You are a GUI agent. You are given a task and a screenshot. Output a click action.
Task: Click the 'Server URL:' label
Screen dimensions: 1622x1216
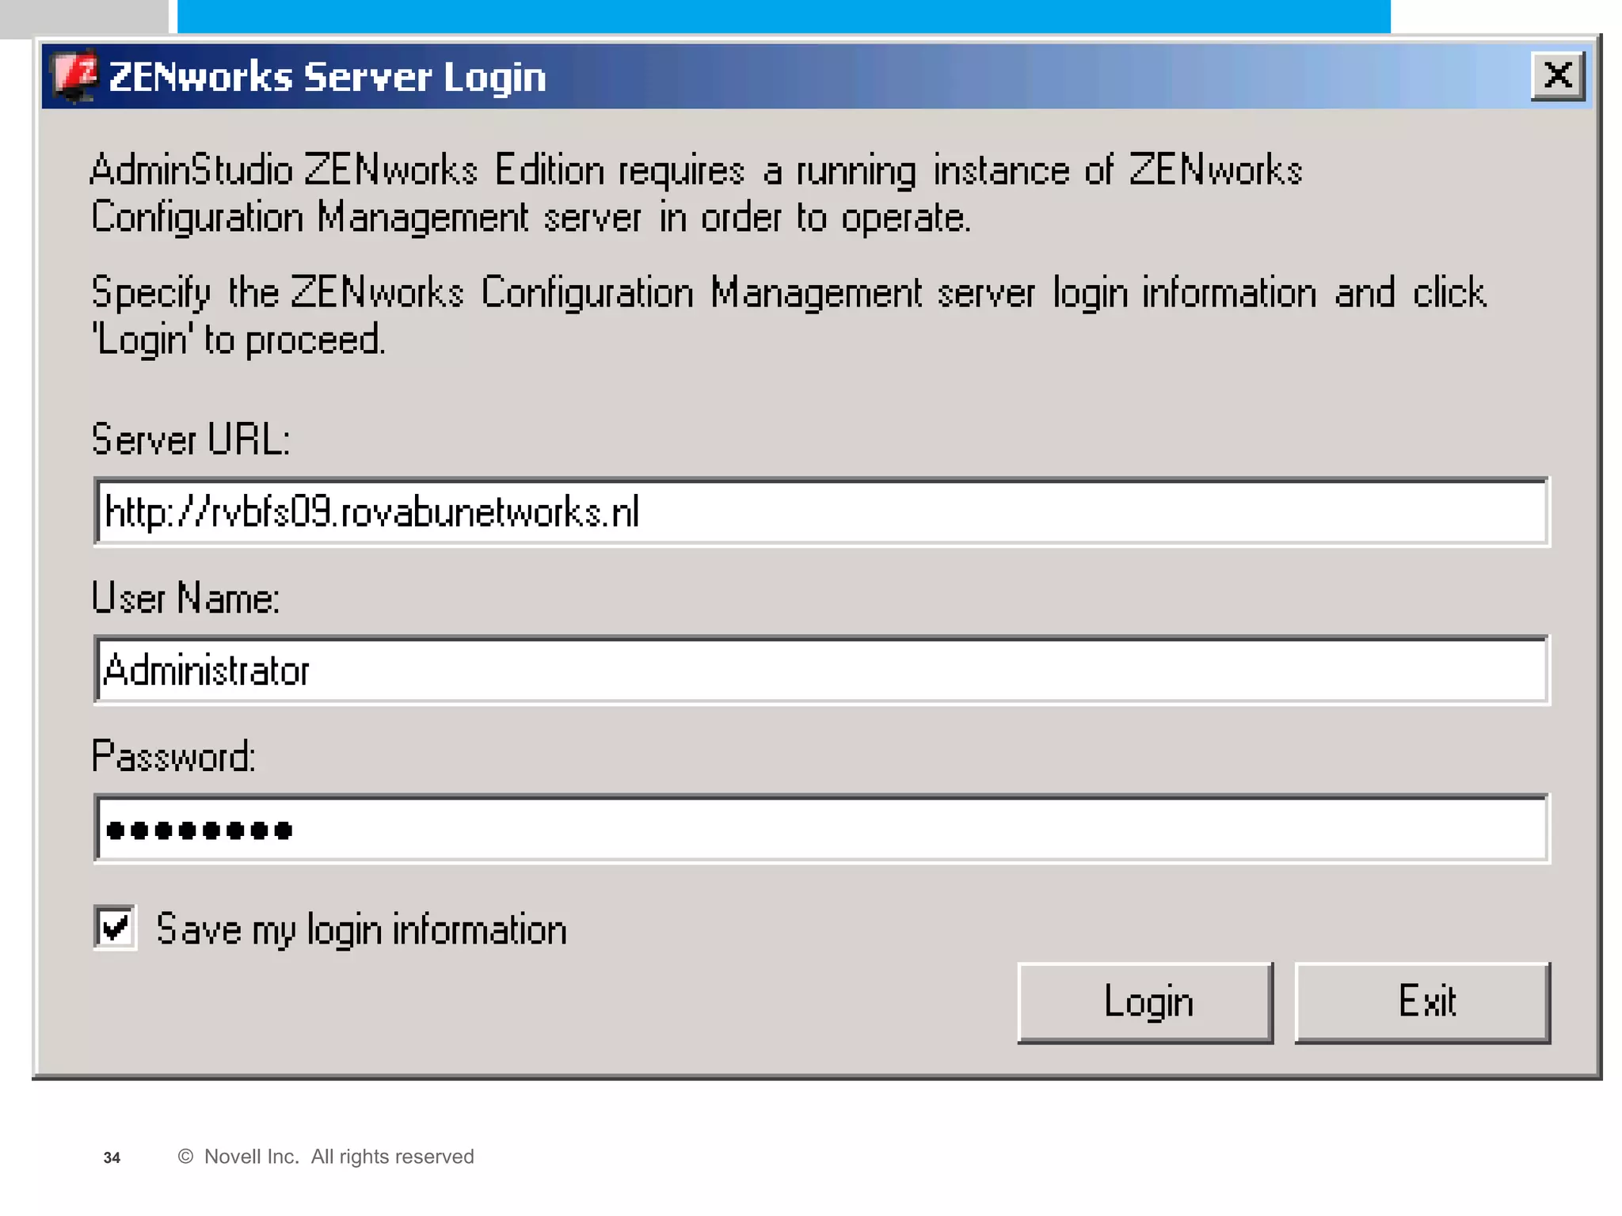coord(191,439)
